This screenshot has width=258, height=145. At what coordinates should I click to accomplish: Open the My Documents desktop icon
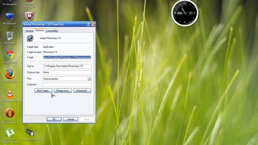10,3
